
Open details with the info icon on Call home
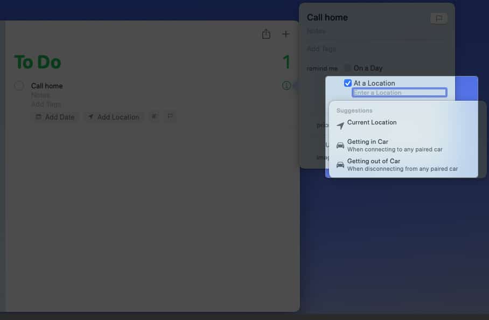pos(286,85)
